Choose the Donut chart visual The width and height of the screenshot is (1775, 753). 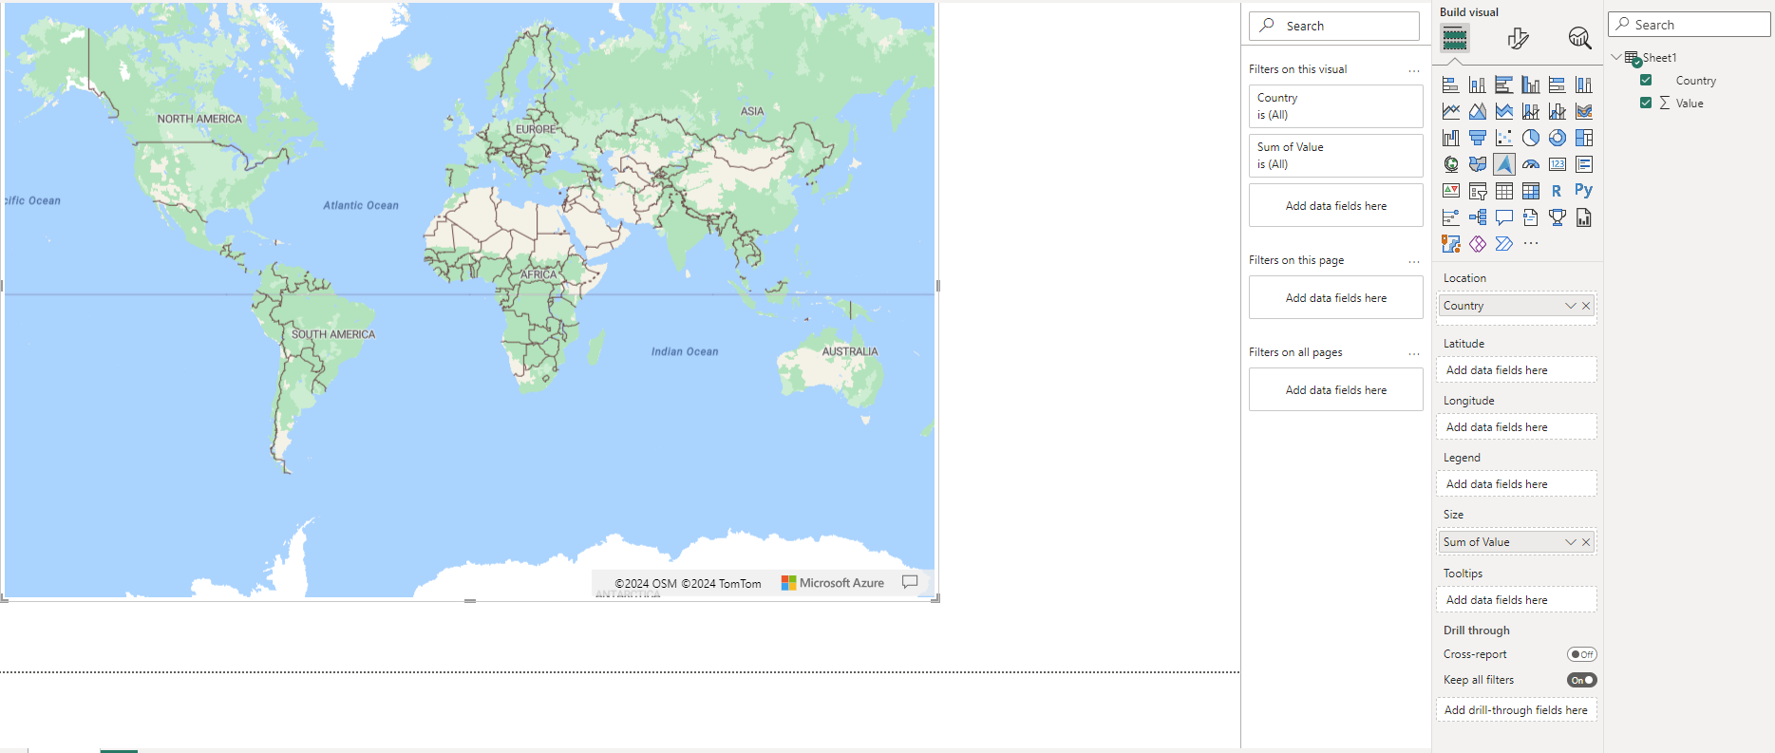1557,138
